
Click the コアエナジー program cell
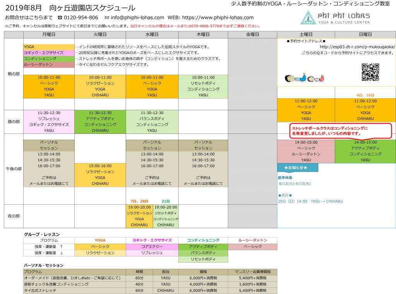point(152,247)
